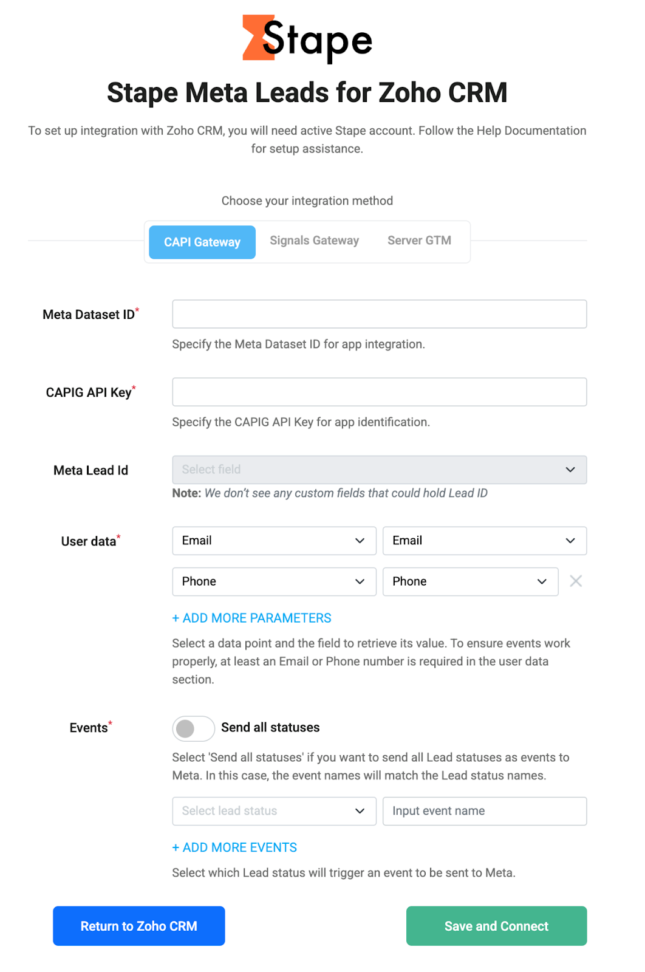The image size is (645, 972).
Task: Click the Add More Events link
Action: point(234,847)
